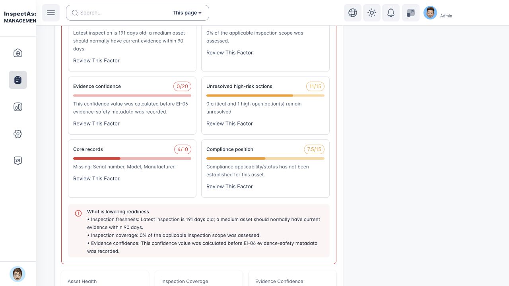Click the Asset Health card label
Viewport: 509px width, 286px height.
pyautogui.click(x=82, y=281)
